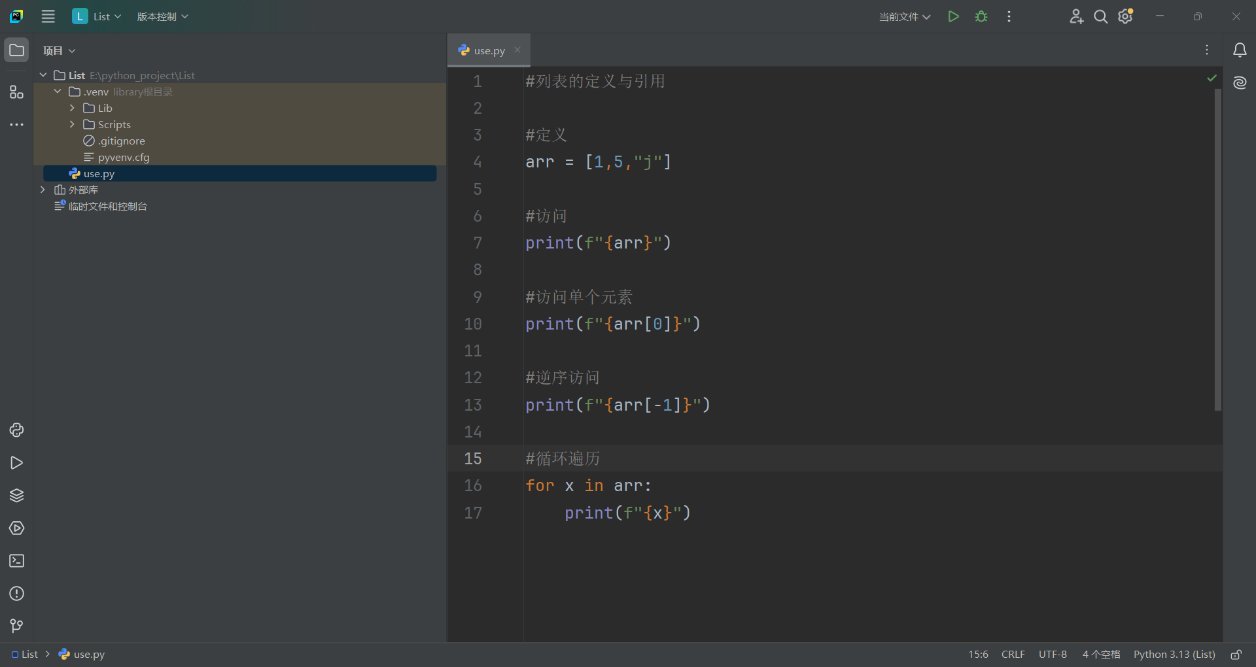1256x667 pixels.
Task: Click Python 3.13 (List) interpreter in status bar
Action: click(x=1173, y=654)
